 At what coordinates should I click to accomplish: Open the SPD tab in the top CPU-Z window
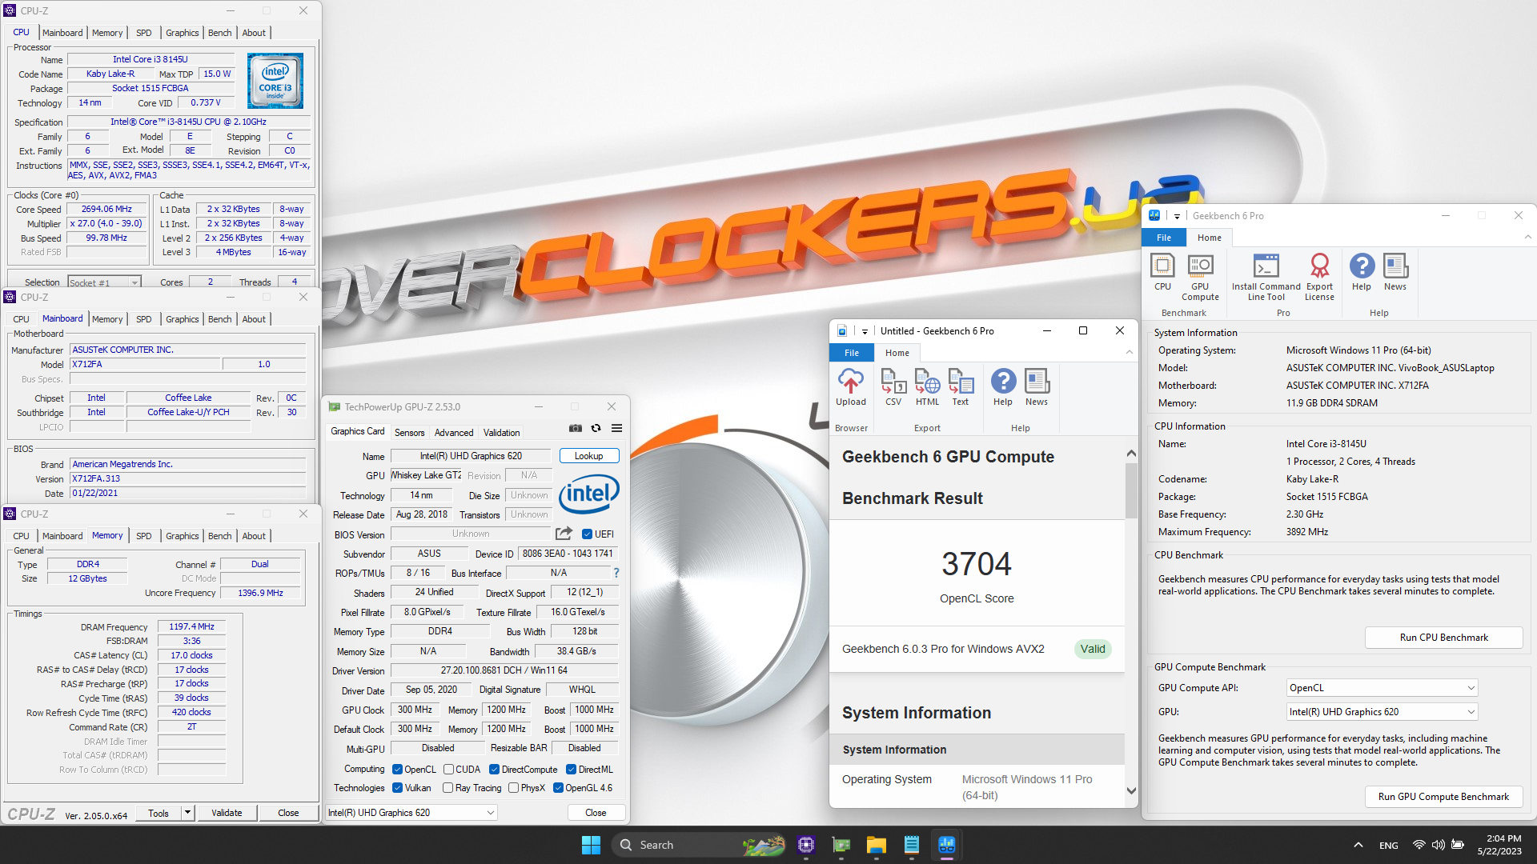[x=143, y=33]
